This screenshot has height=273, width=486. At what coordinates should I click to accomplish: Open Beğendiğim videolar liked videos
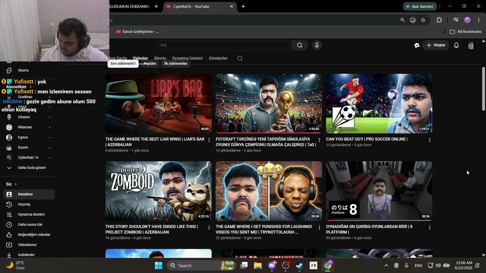point(29,235)
